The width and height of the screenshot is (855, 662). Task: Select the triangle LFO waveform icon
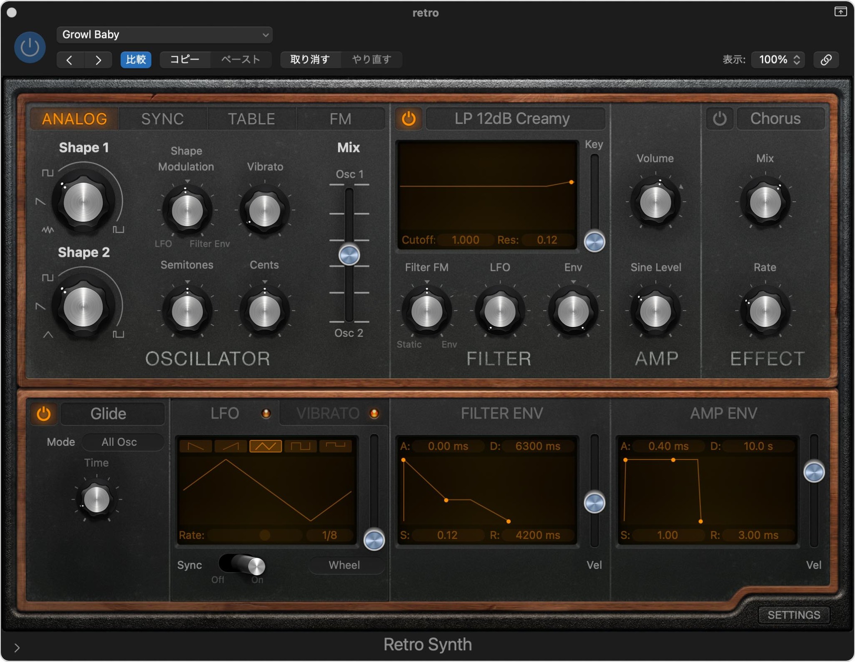coord(266,446)
